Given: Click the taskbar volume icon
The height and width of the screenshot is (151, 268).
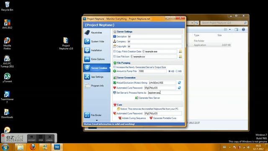Looking at the screenshot, I should (x=248, y=147).
